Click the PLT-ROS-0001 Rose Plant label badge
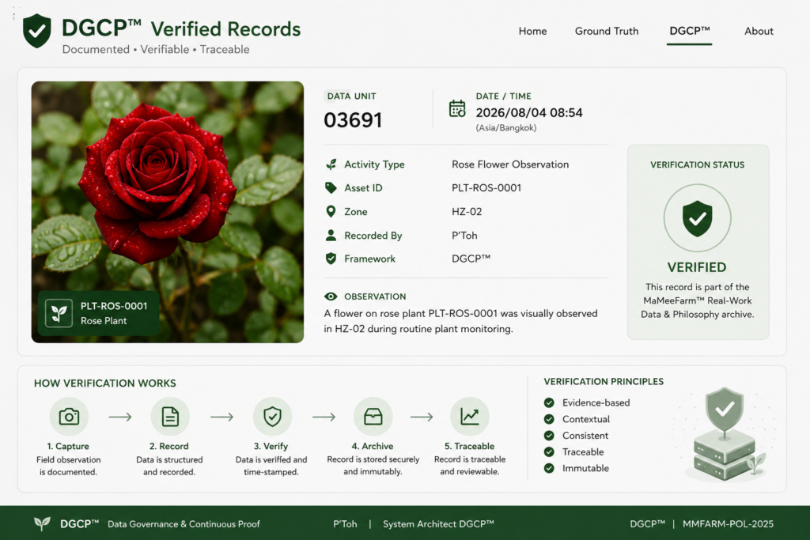Image resolution: width=810 pixels, height=540 pixels. pos(98,313)
